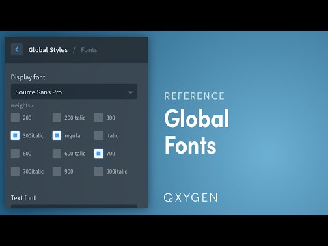Screen dimensions: 328x246
Task: Check the 700italic weight checkbox
Action: 15,172
